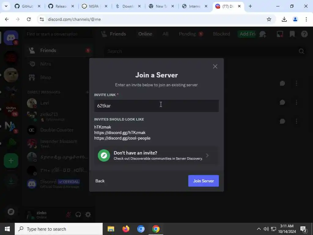Open Firefox from the taskbar
This screenshot has width=313, height=235.
(x=126, y=229)
